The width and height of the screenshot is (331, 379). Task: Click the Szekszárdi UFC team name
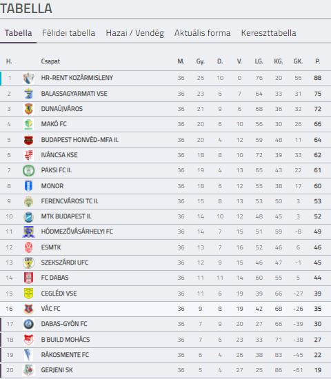pyautogui.click(x=65, y=263)
